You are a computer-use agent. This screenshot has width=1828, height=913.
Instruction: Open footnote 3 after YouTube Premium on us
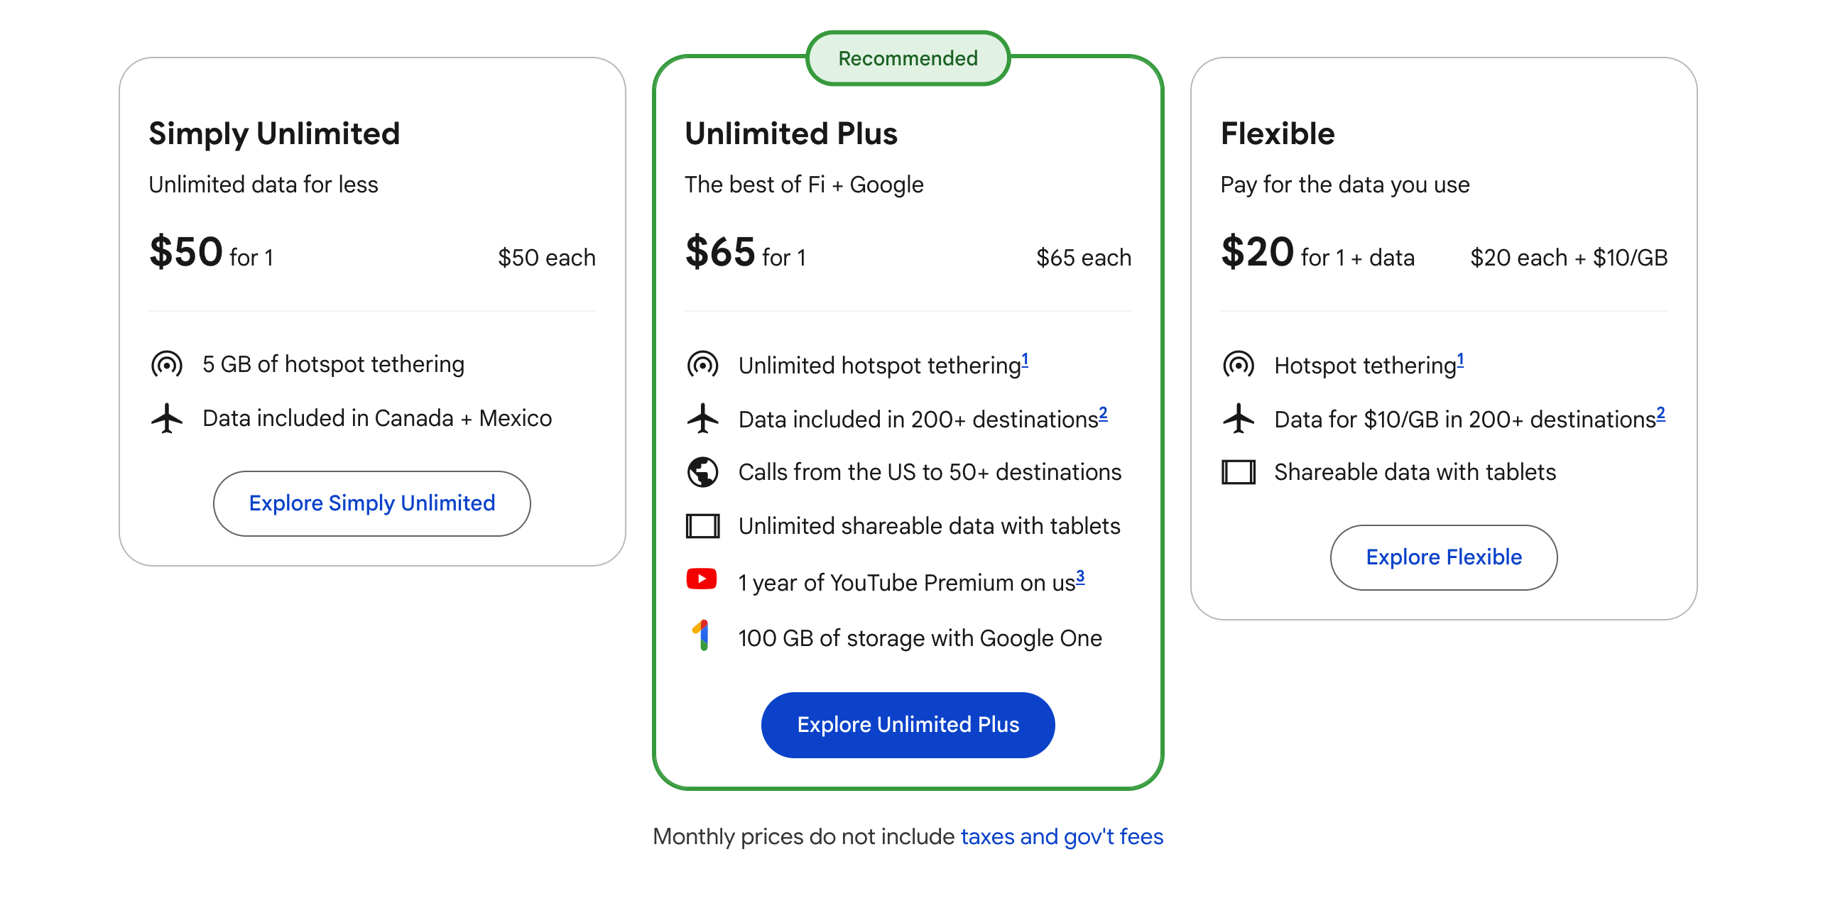[x=1080, y=576]
